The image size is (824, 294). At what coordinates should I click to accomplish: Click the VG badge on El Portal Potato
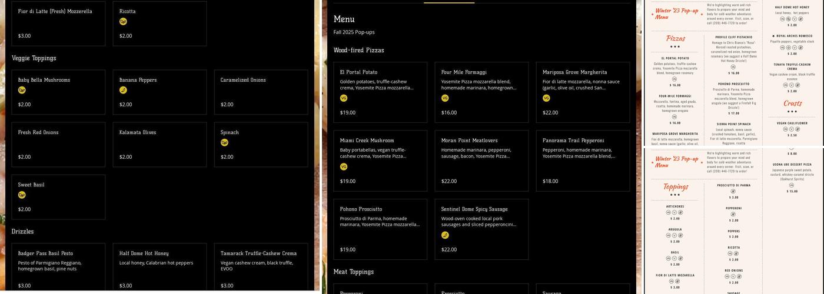(x=344, y=98)
